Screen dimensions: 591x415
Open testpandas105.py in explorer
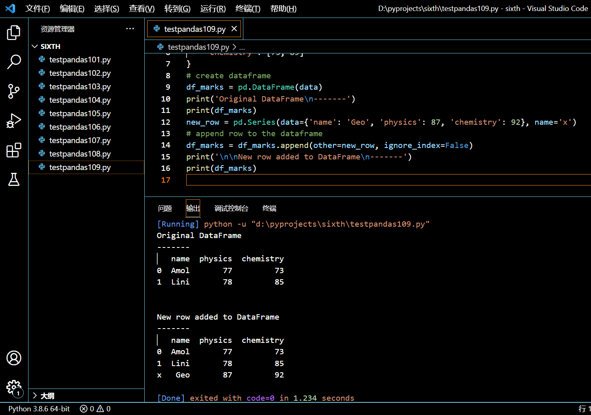[x=86, y=113]
